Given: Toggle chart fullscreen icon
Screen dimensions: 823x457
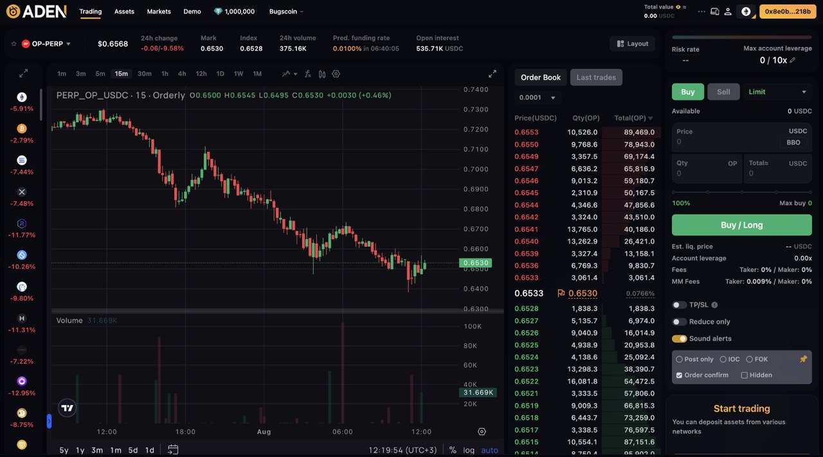Looking at the screenshot, I should tap(493, 74).
